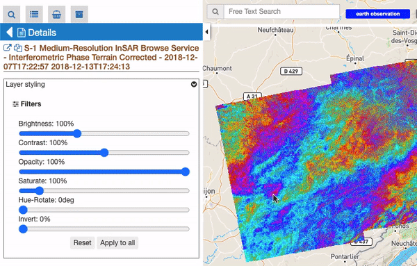Image resolution: width=417 pixels, height=266 pixels.
Task: Collapse the side panel with triangle handle
Action: pos(206,32)
